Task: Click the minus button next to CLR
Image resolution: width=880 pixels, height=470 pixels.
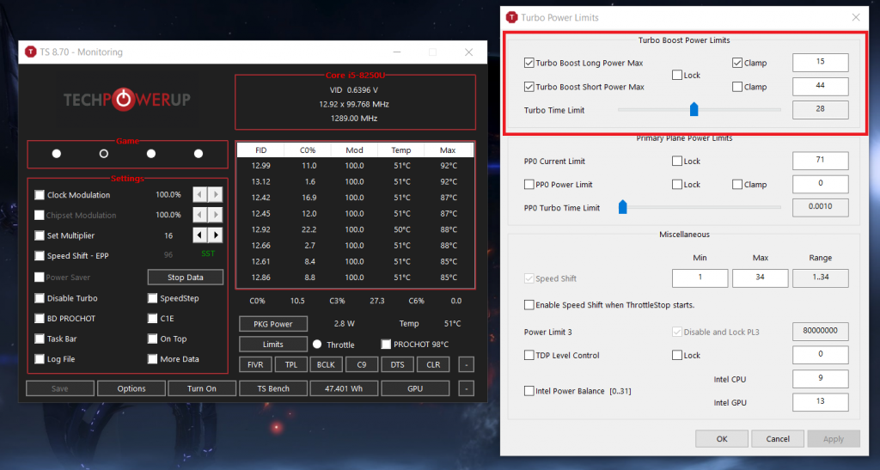Action: click(x=465, y=364)
